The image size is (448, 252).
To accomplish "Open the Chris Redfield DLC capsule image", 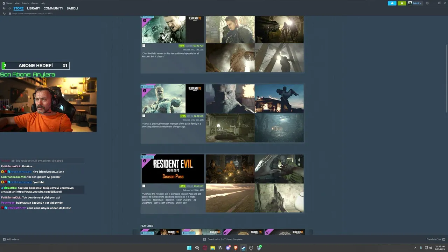I will pyautogui.click(x=173, y=29).
